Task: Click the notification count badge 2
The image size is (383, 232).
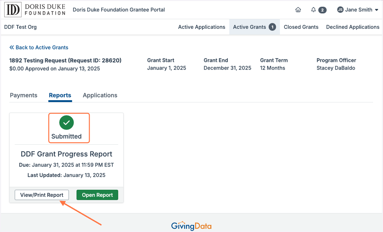Action: tap(322, 10)
